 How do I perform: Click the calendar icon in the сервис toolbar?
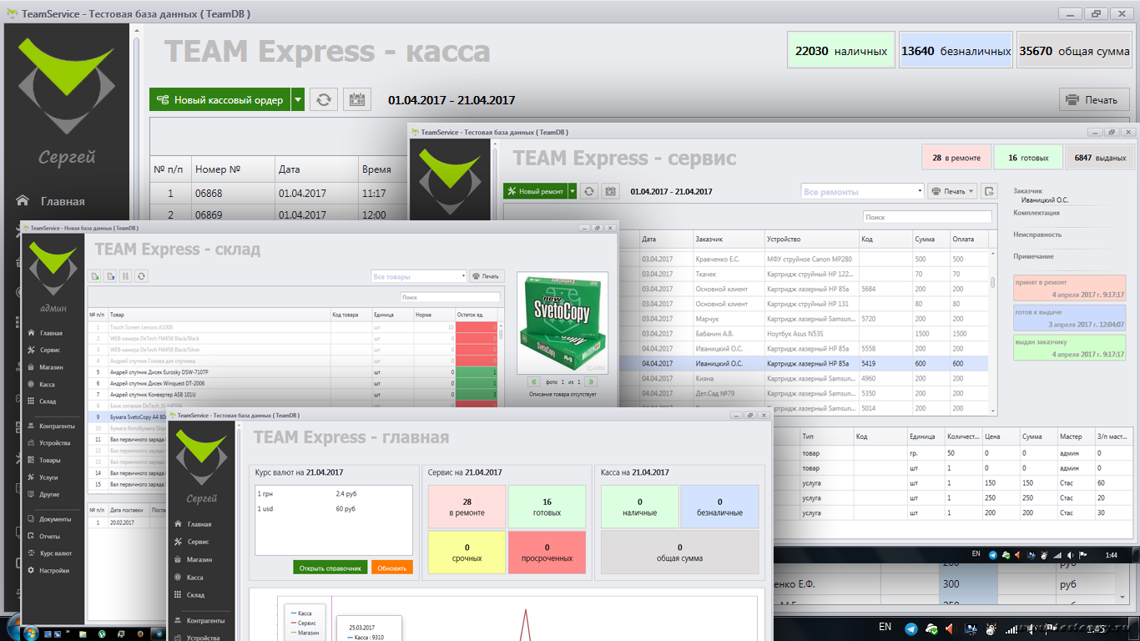(611, 191)
